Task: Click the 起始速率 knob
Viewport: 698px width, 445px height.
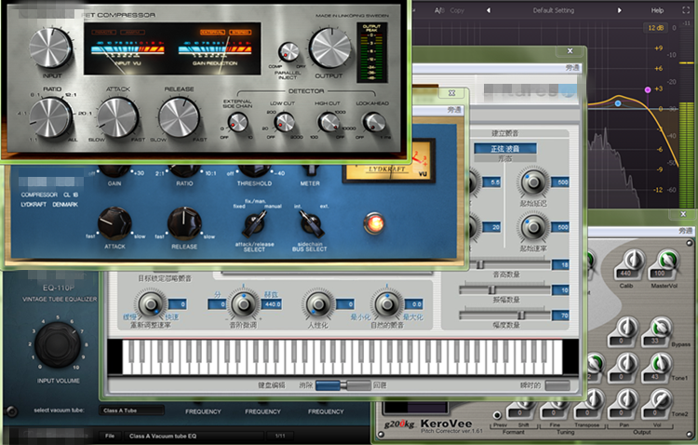Action: 533,227
